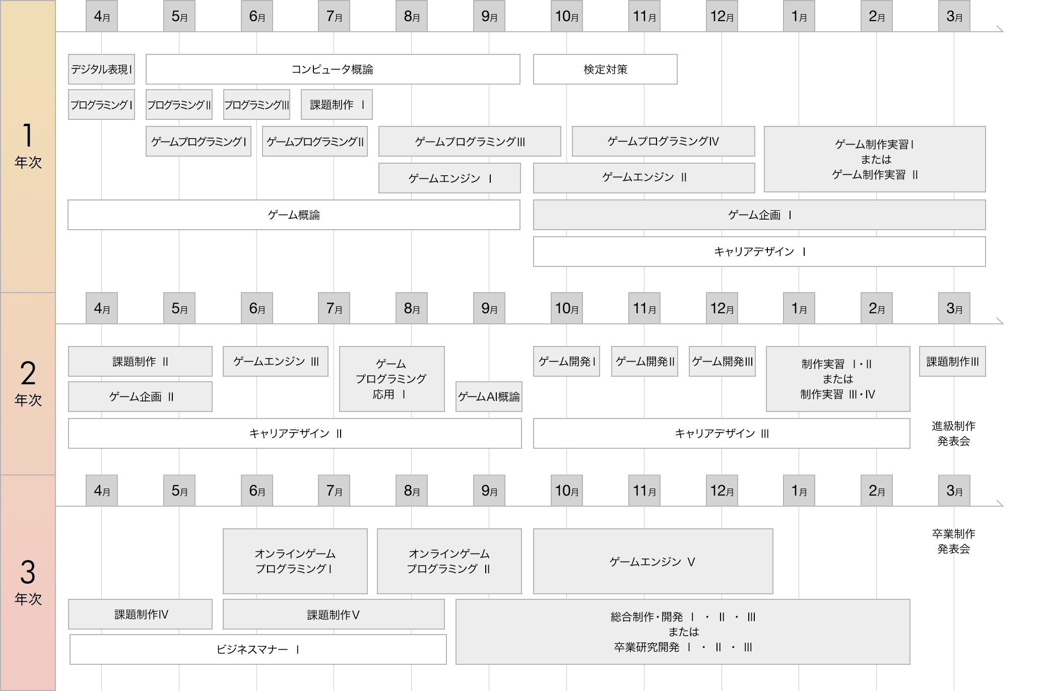Click the 12月 marker in 2年次 timeline
The image size is (1044, 691).
coord(722,308)
